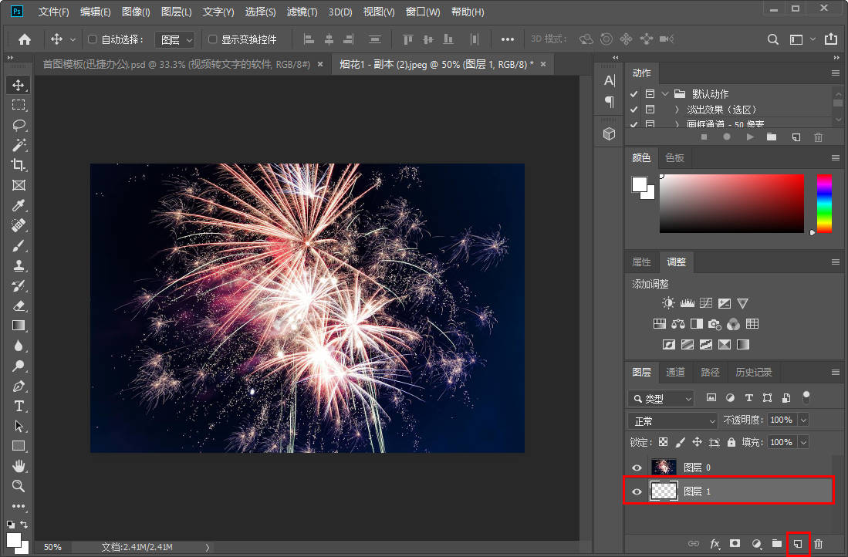Select the Zoom tool in toolbar
The height and width of the screenshot is (557, 848).
(x=19, y=486)
